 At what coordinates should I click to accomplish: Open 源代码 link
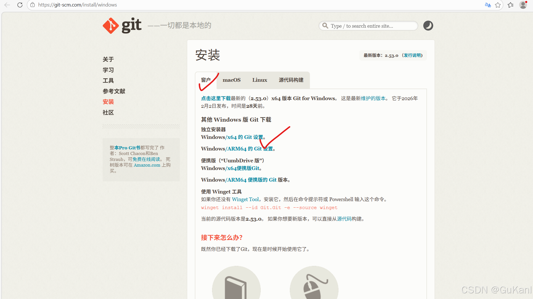tap(344, 219)
